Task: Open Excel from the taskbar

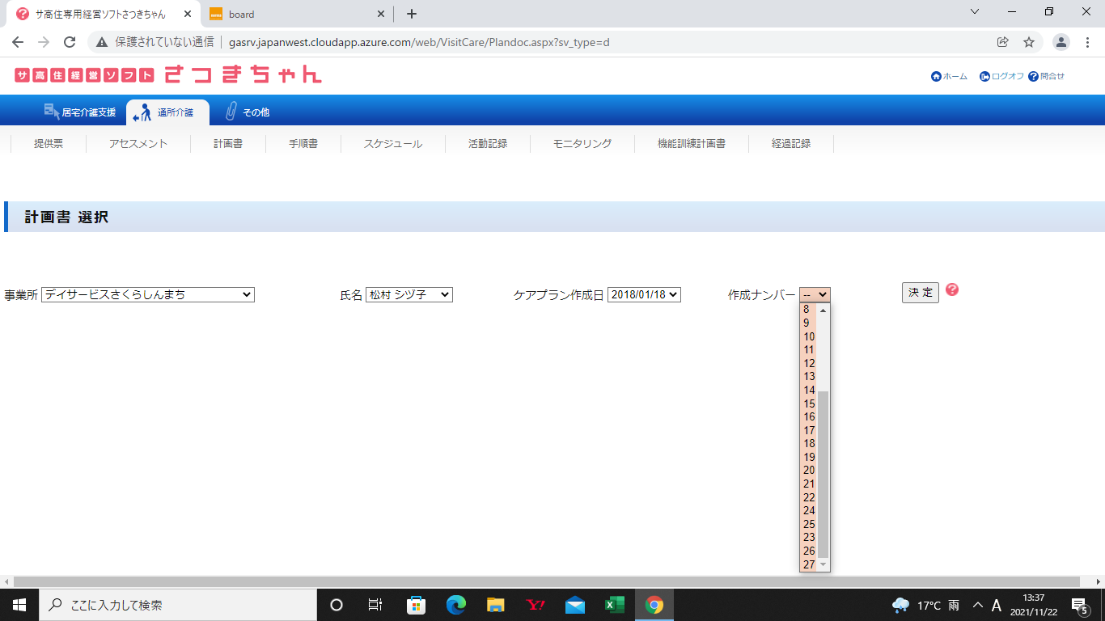Action: (x=615, y=605)
